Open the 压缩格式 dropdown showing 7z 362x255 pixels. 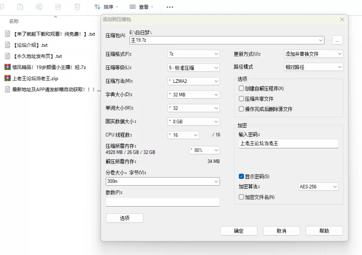coord(193,54)
